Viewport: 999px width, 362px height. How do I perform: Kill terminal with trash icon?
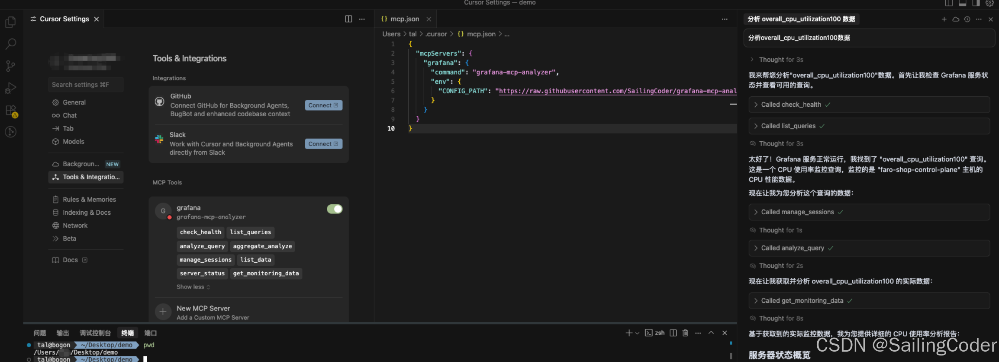[x=685, y=333]
